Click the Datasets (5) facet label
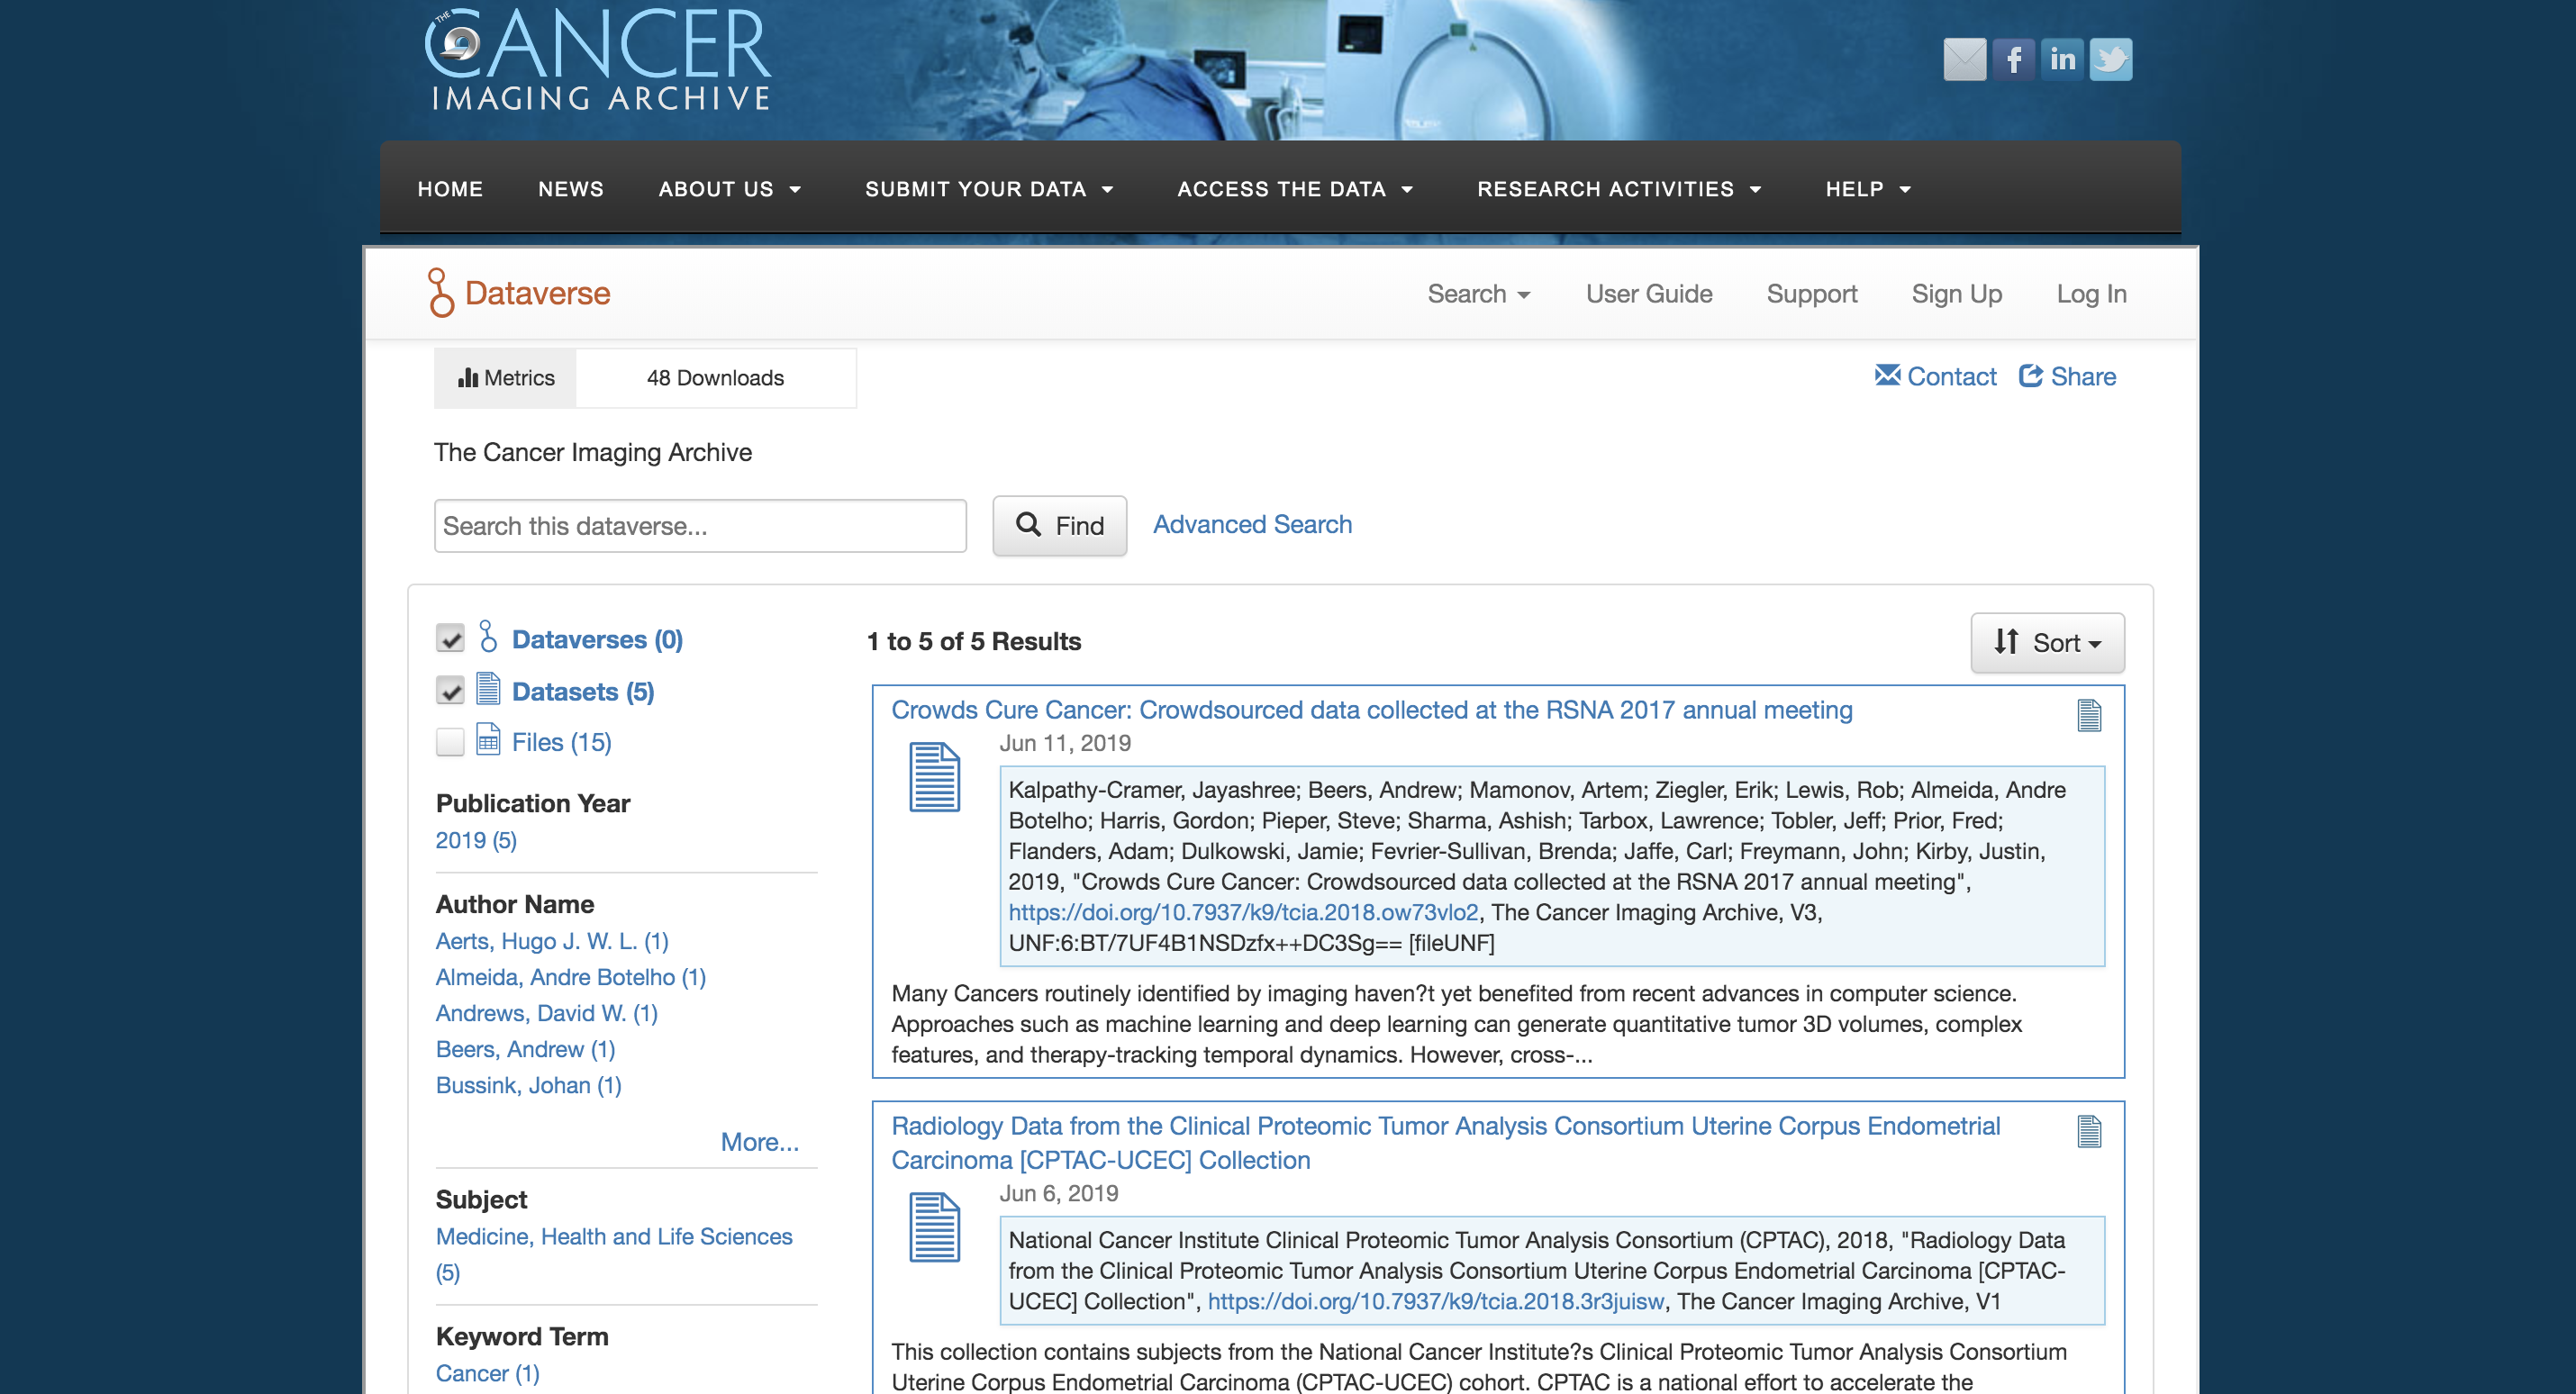Viewport: 2576px width, 1394px height. (583, 691)
